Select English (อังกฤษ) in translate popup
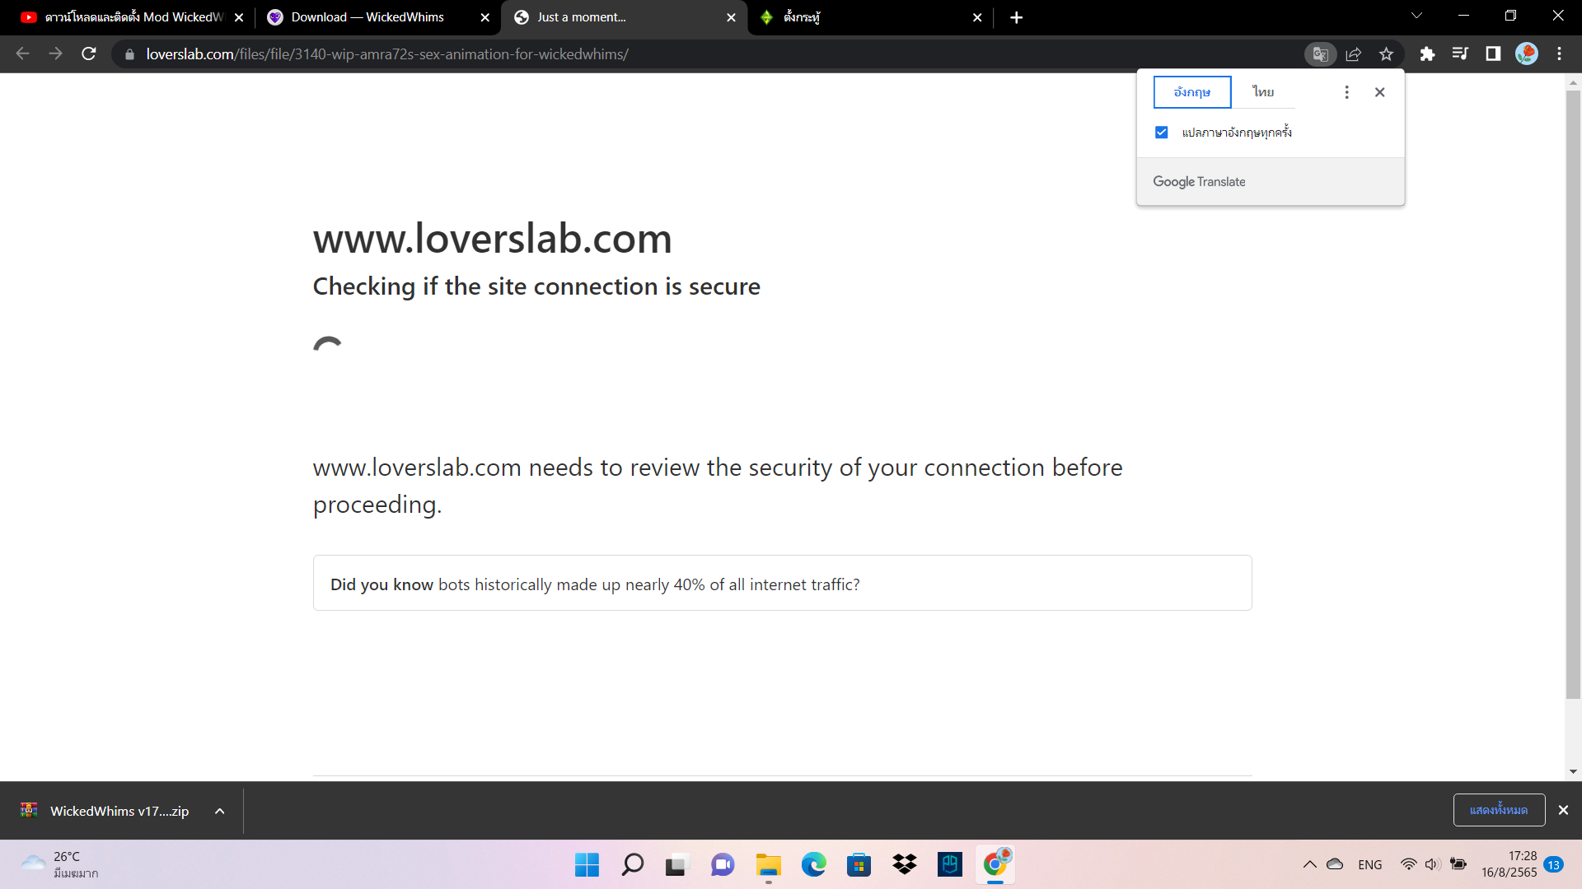This screenshot has height=889, width=1582. click(x=1192, y=92)
